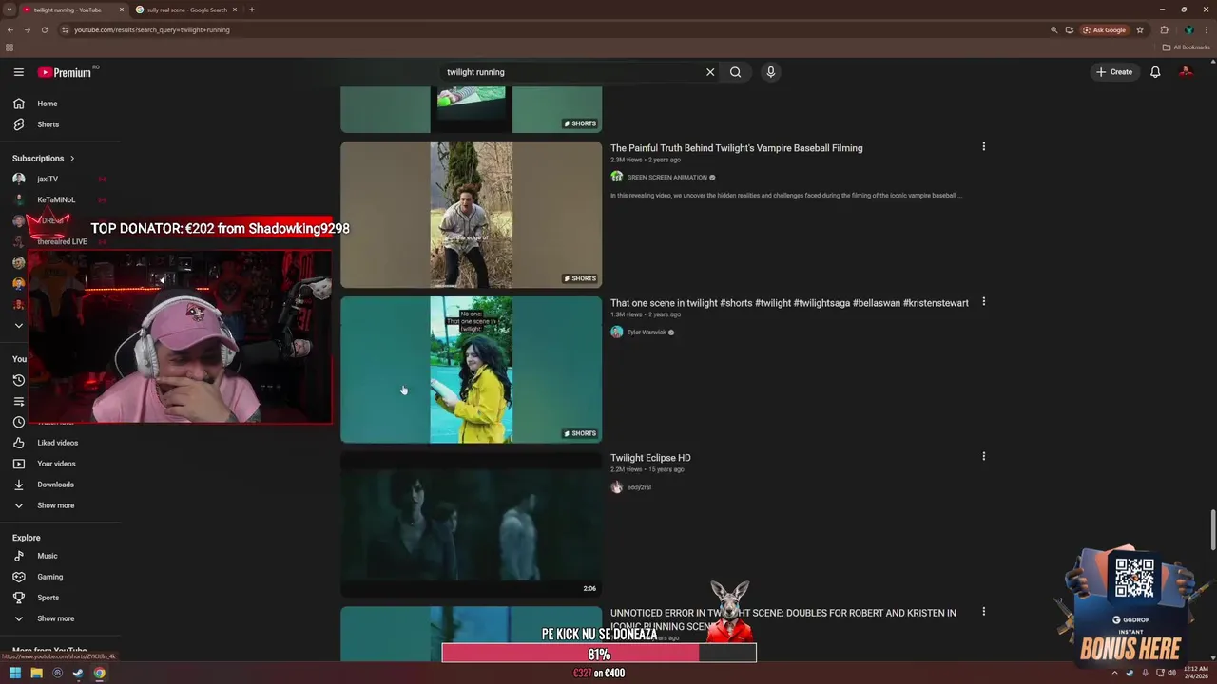Image resolution: width=1217 pixels, height=684 pixels.
Task: Visit the eddy2ral channel
Action: point(639,487)
